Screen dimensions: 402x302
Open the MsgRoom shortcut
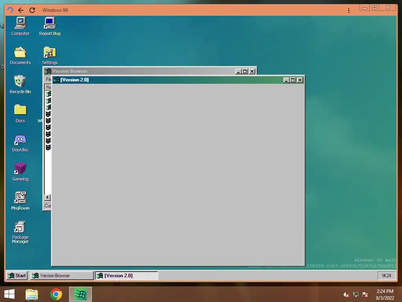pyautogui.click(x=20, y=201)
